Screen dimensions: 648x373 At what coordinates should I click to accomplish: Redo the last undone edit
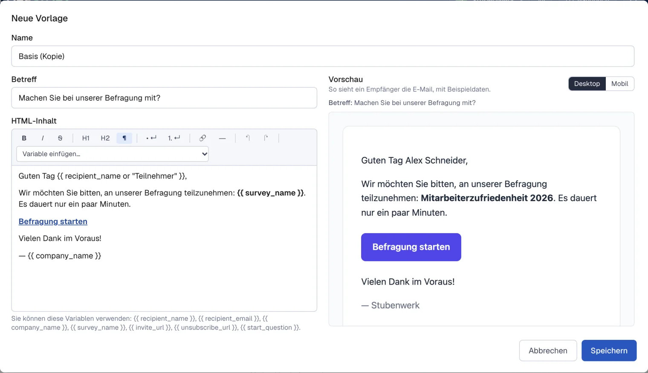pos(266,138)
